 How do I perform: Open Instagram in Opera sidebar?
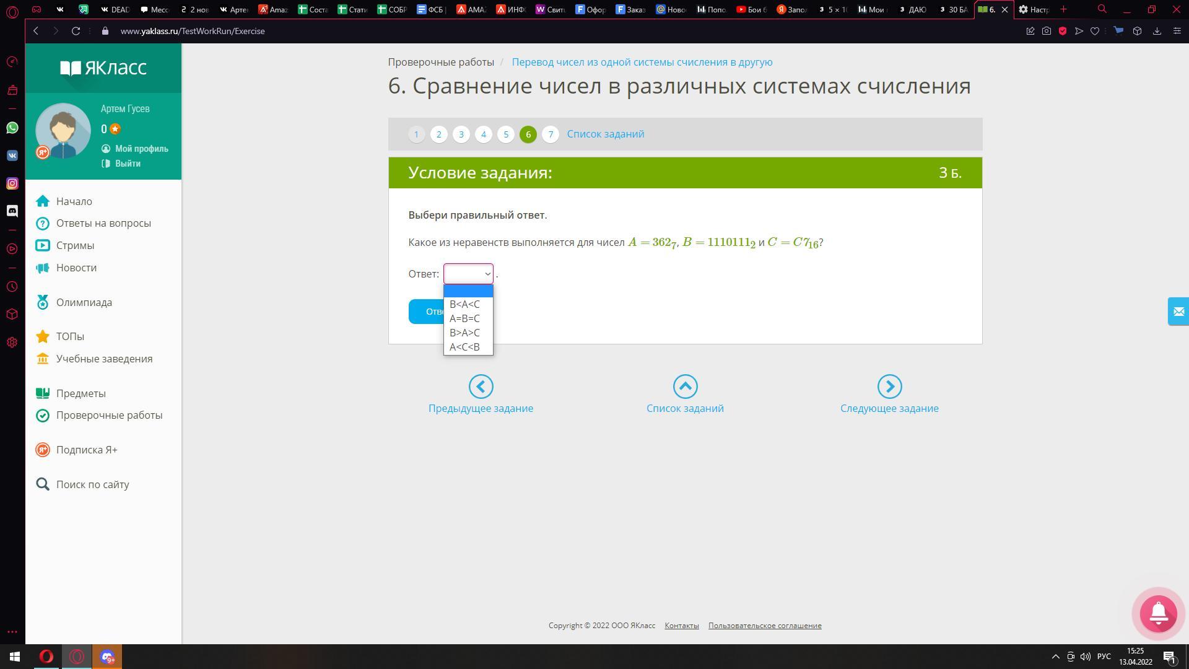tap(12, 183)
